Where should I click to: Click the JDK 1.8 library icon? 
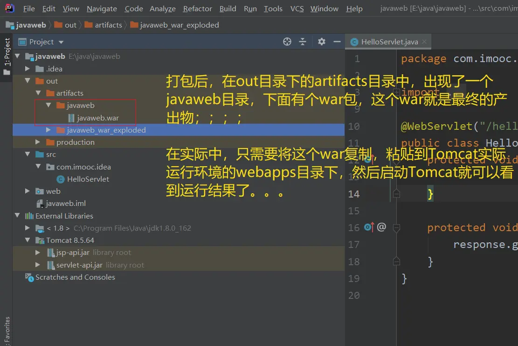coord(40,228)
